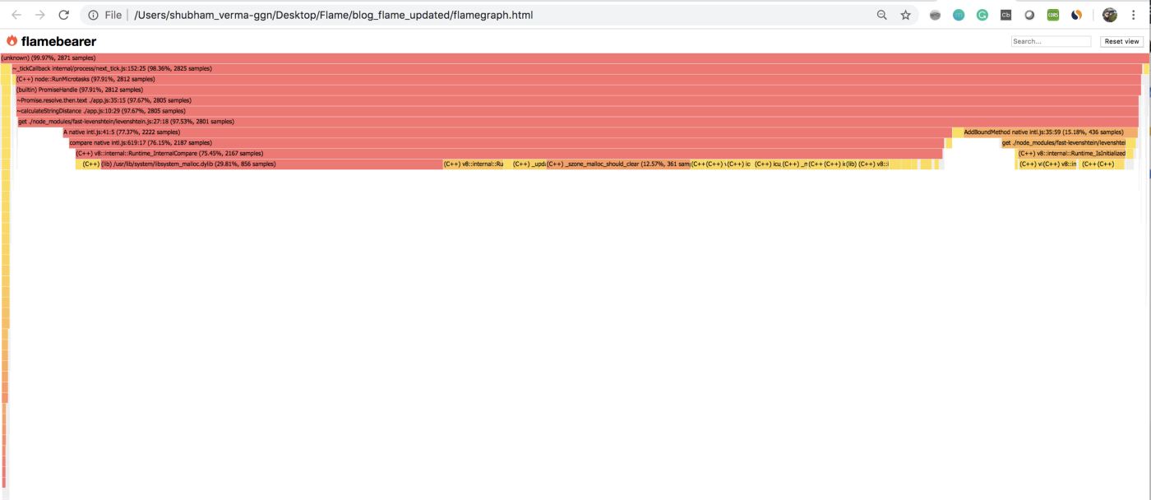Select the compare native intl.js:619:17 frame
This screenshot has width=1151, height=500.
coord(506,143)
